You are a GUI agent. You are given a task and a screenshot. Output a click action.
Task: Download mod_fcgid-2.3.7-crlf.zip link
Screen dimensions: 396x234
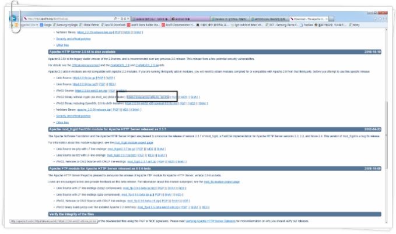point(142,162)
